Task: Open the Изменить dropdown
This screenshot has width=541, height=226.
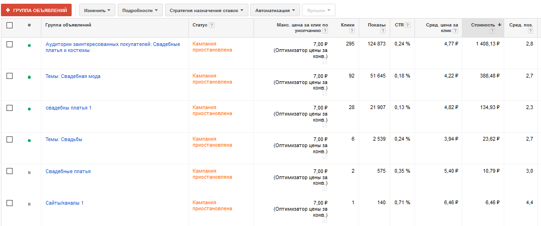Action: [x=97, y=10]
